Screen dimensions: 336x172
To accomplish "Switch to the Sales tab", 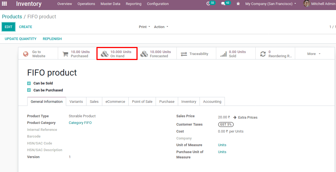I will 94,102.
